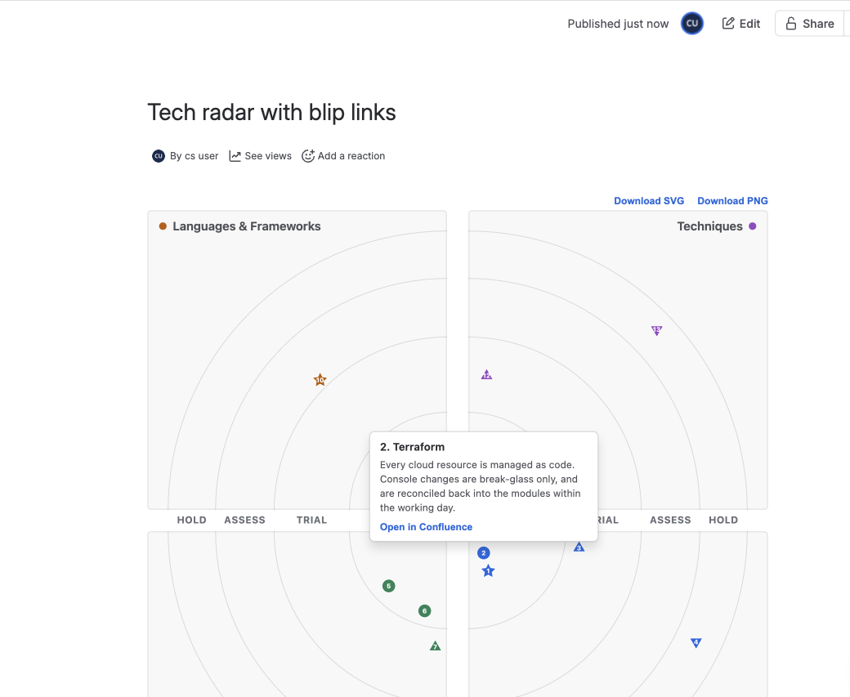Download the radar as SVG
The width and height of the screenshot is (850, 697).
point(649,200)
